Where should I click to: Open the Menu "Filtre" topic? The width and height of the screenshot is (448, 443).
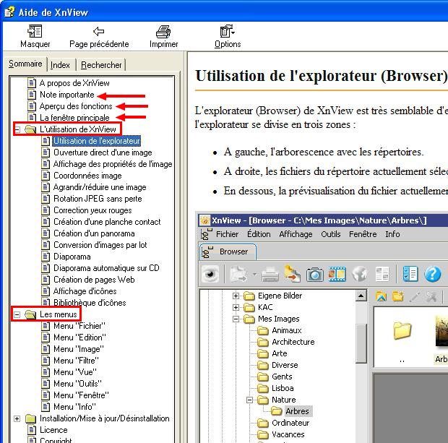pyautogui.click(x=76, y=361)
